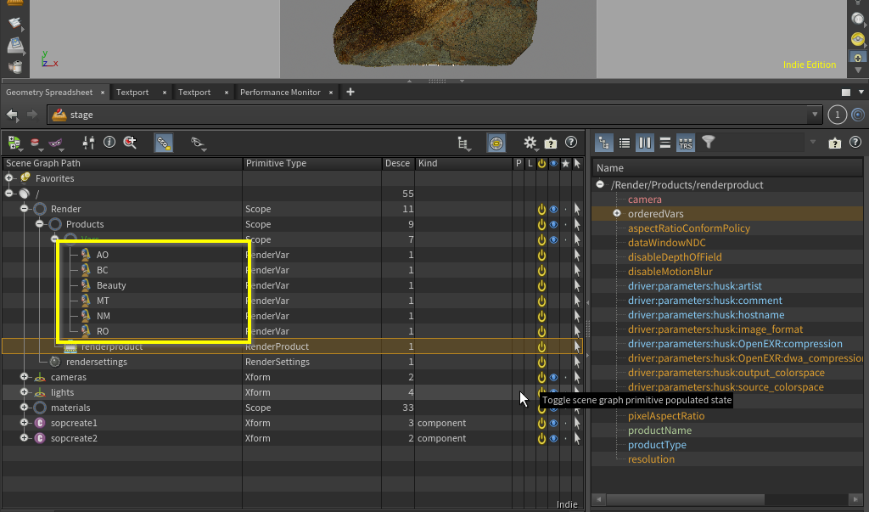Toggle activation power icon for materials row

pos(541,408)
